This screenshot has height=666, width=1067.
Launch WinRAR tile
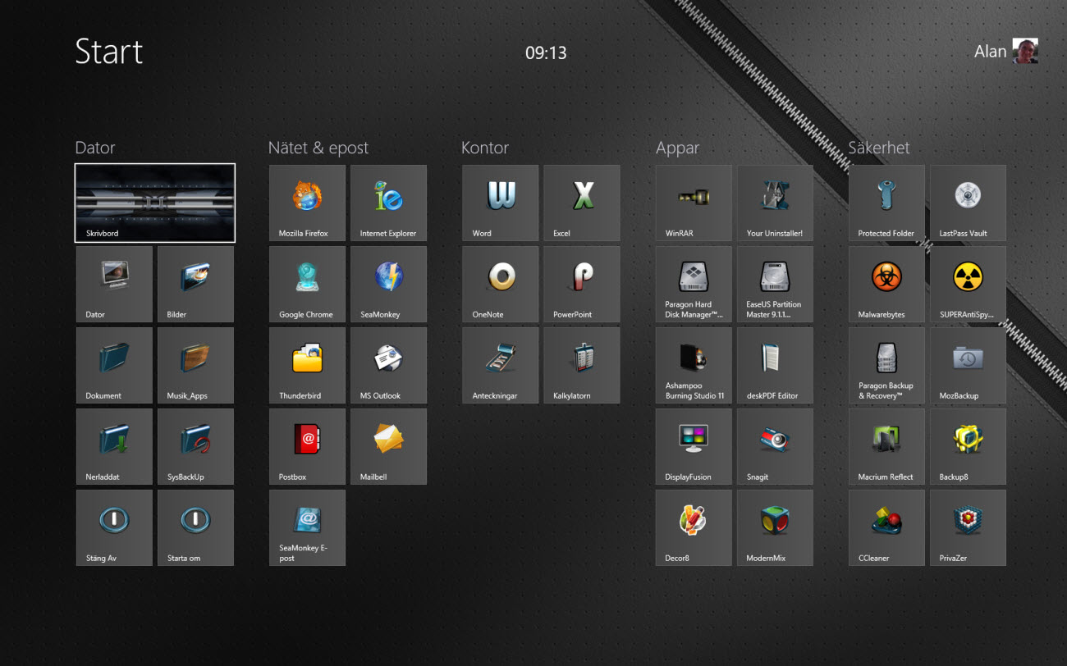click(x=694, y=203)
